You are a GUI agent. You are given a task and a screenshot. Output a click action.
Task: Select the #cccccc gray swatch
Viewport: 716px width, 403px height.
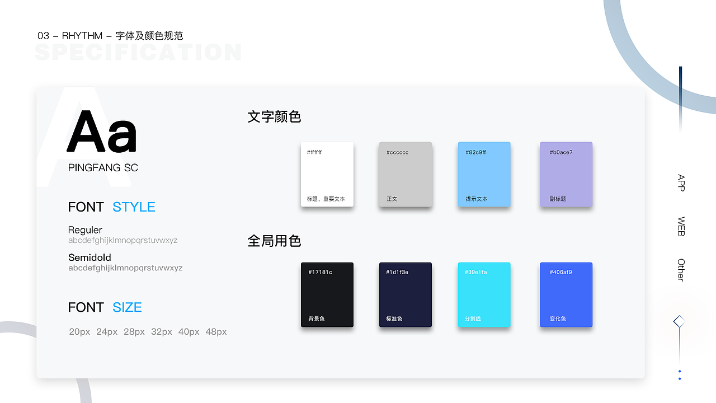[406, 174]
